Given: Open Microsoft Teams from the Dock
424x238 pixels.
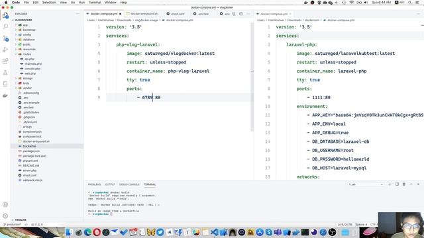Looking at the screenshot, I should 278,232.
